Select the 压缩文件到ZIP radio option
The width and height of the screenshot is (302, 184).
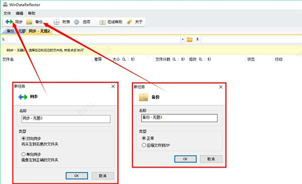[143, 145]
